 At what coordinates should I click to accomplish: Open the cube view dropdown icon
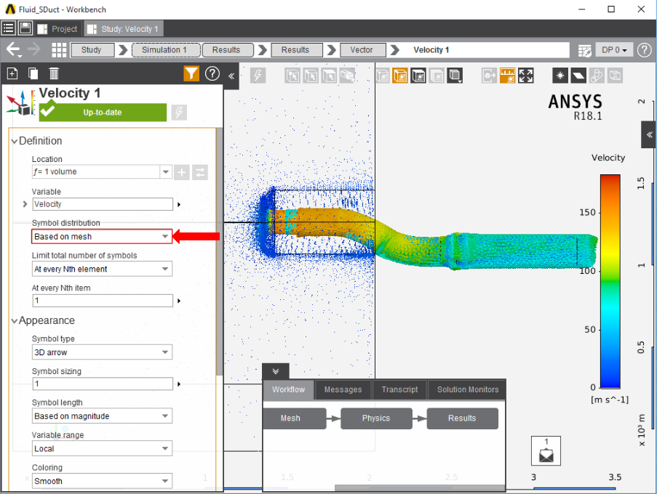pos(455,76)
